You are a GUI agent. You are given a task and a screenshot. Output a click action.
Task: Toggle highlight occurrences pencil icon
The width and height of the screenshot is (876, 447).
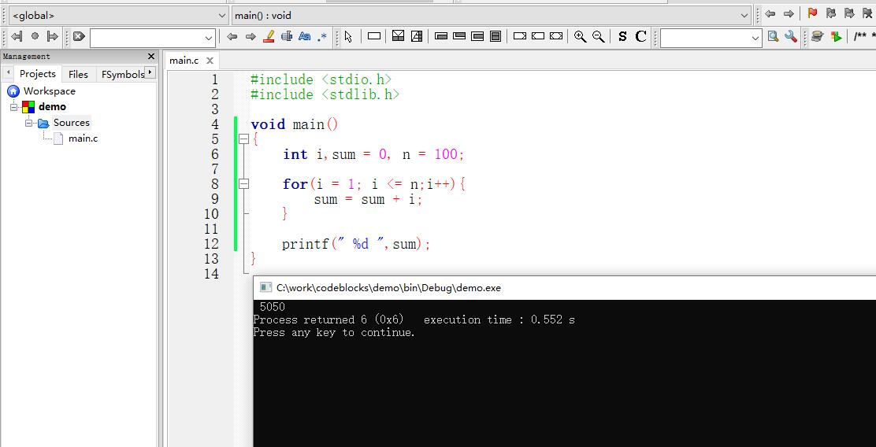click(x=269, y=37)
